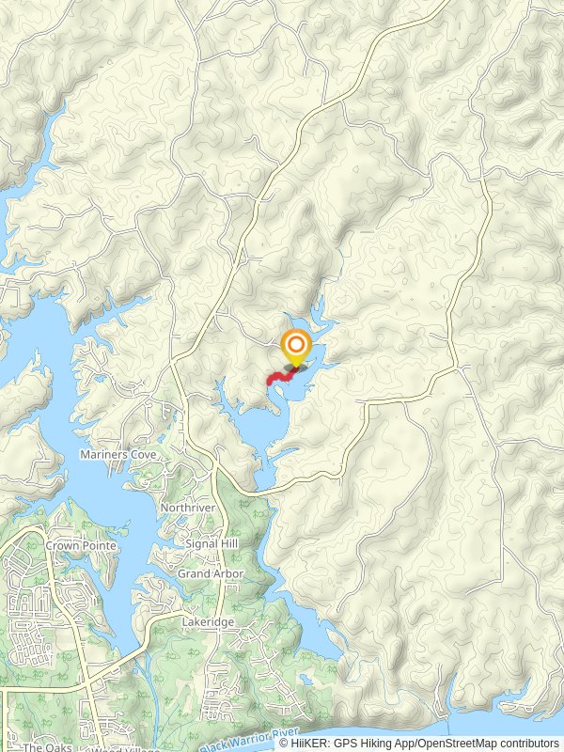Click the Mariners Cove map label
The width and height of the screenshot is (564, 752).
pos(118,454)
